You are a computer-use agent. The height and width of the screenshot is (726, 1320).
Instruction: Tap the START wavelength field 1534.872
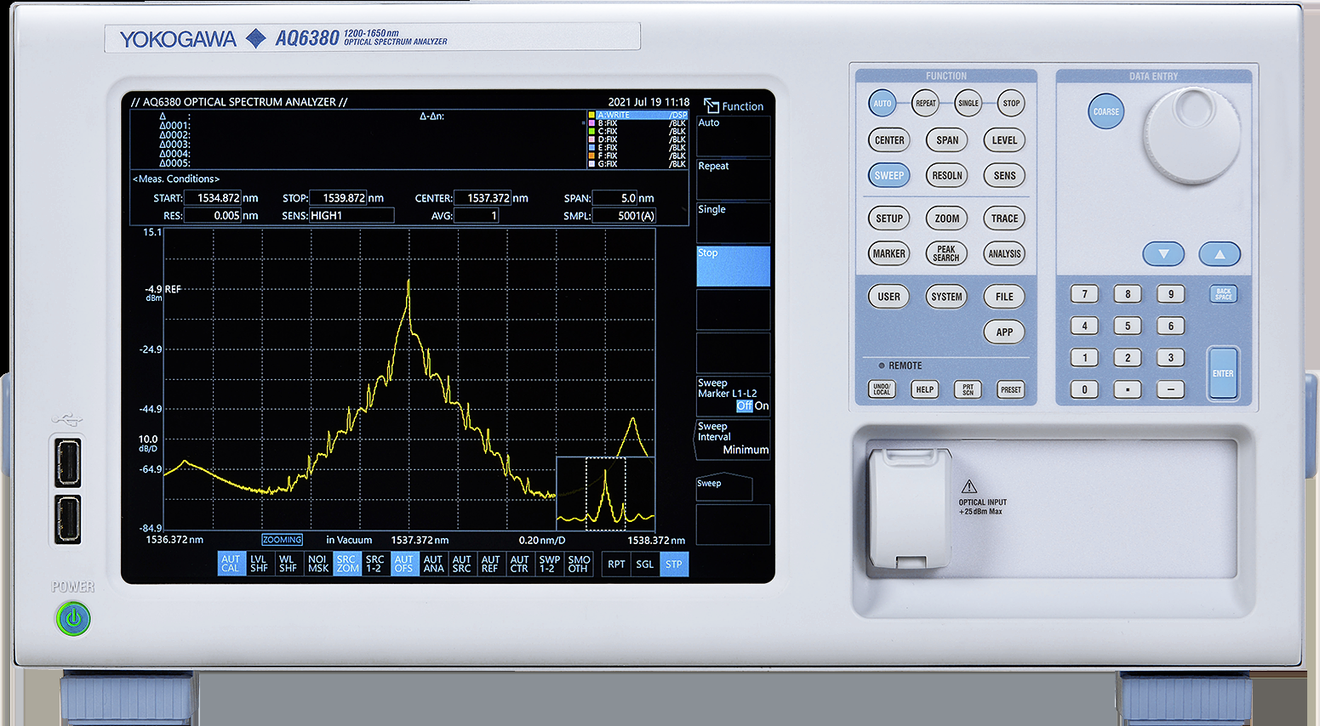pyautogui.click(x=213, y=198)
